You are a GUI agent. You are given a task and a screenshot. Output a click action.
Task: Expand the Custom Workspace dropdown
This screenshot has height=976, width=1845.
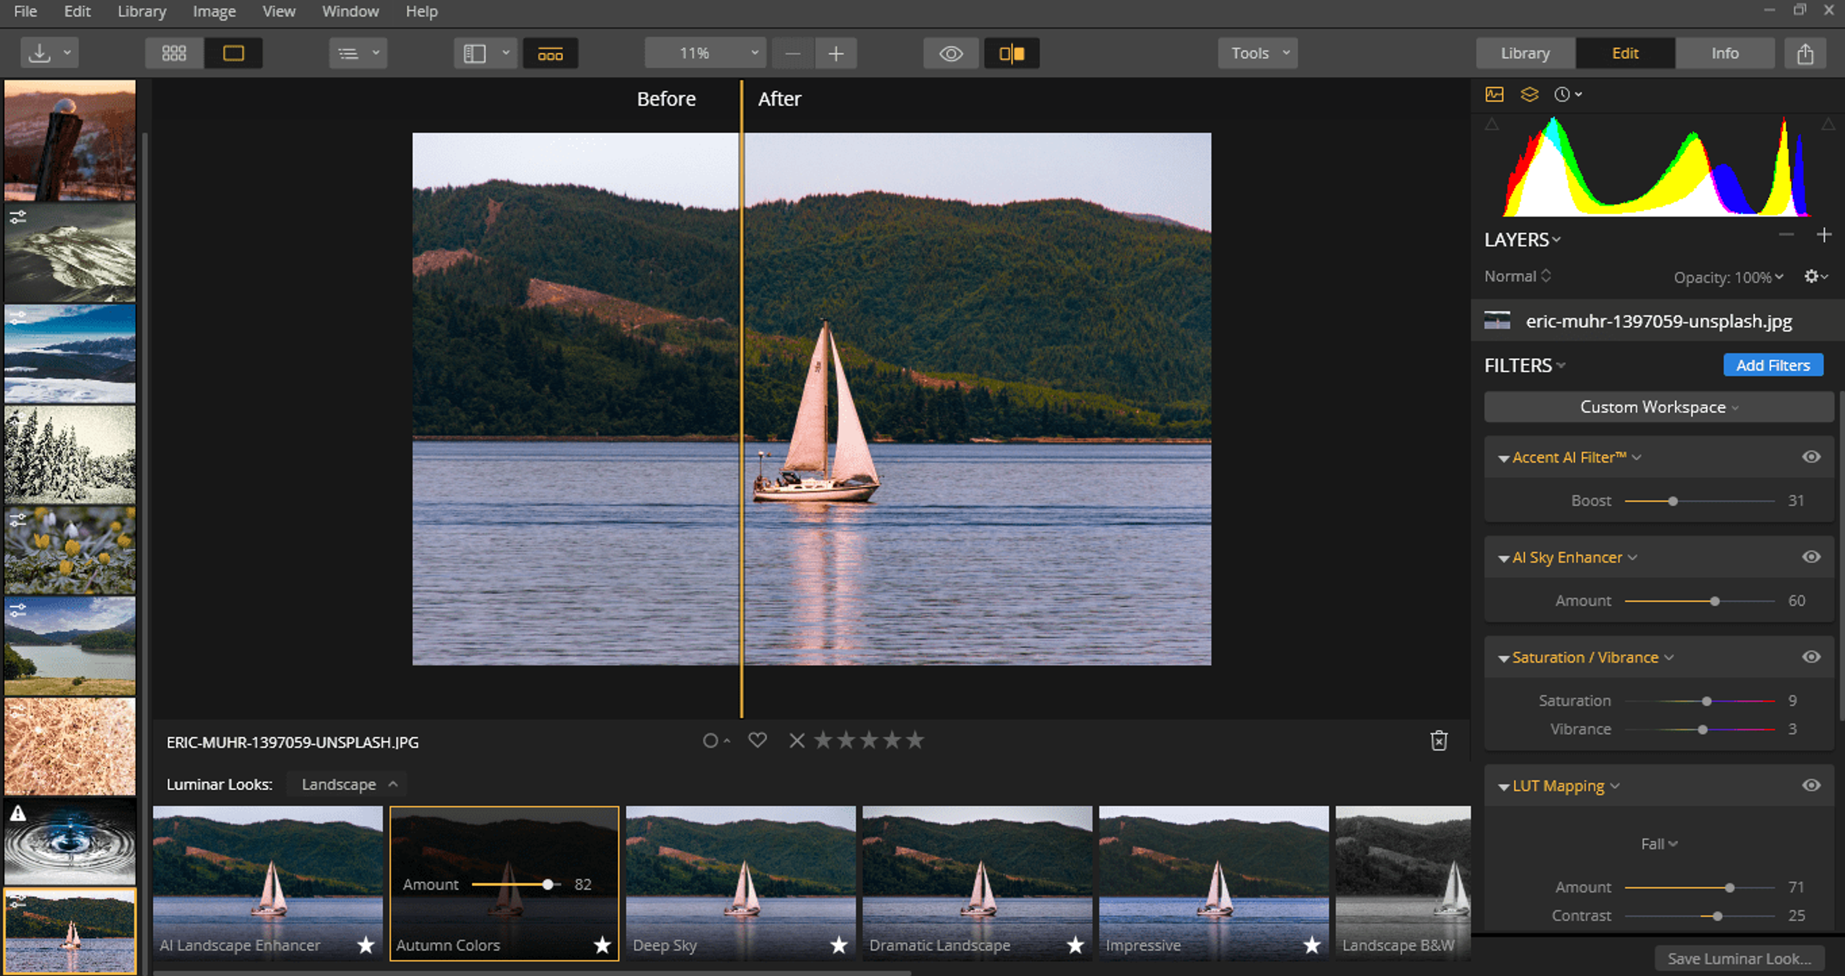[1658, 407]
